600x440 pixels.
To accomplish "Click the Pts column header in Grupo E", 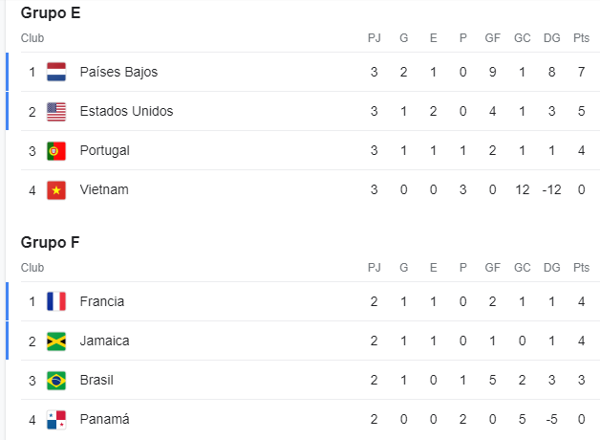I will click(x=581, y=38).
